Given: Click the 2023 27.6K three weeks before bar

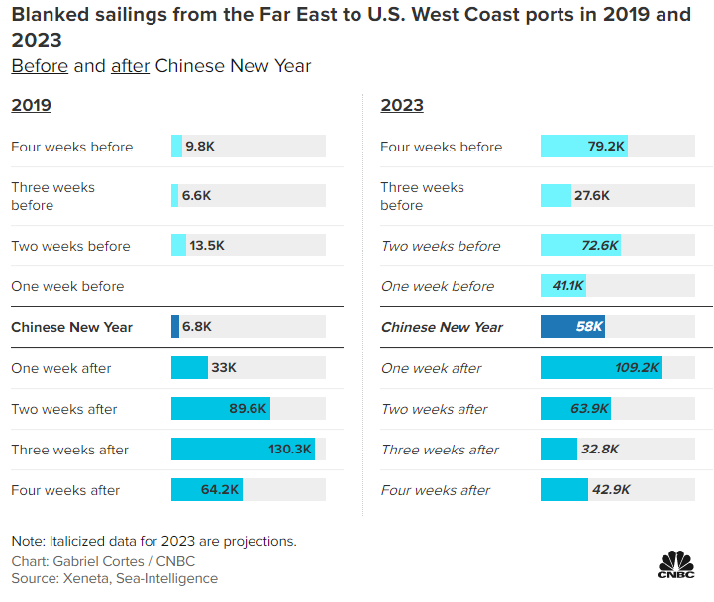Looking at the screenshot, I should [x=556, y=196].
